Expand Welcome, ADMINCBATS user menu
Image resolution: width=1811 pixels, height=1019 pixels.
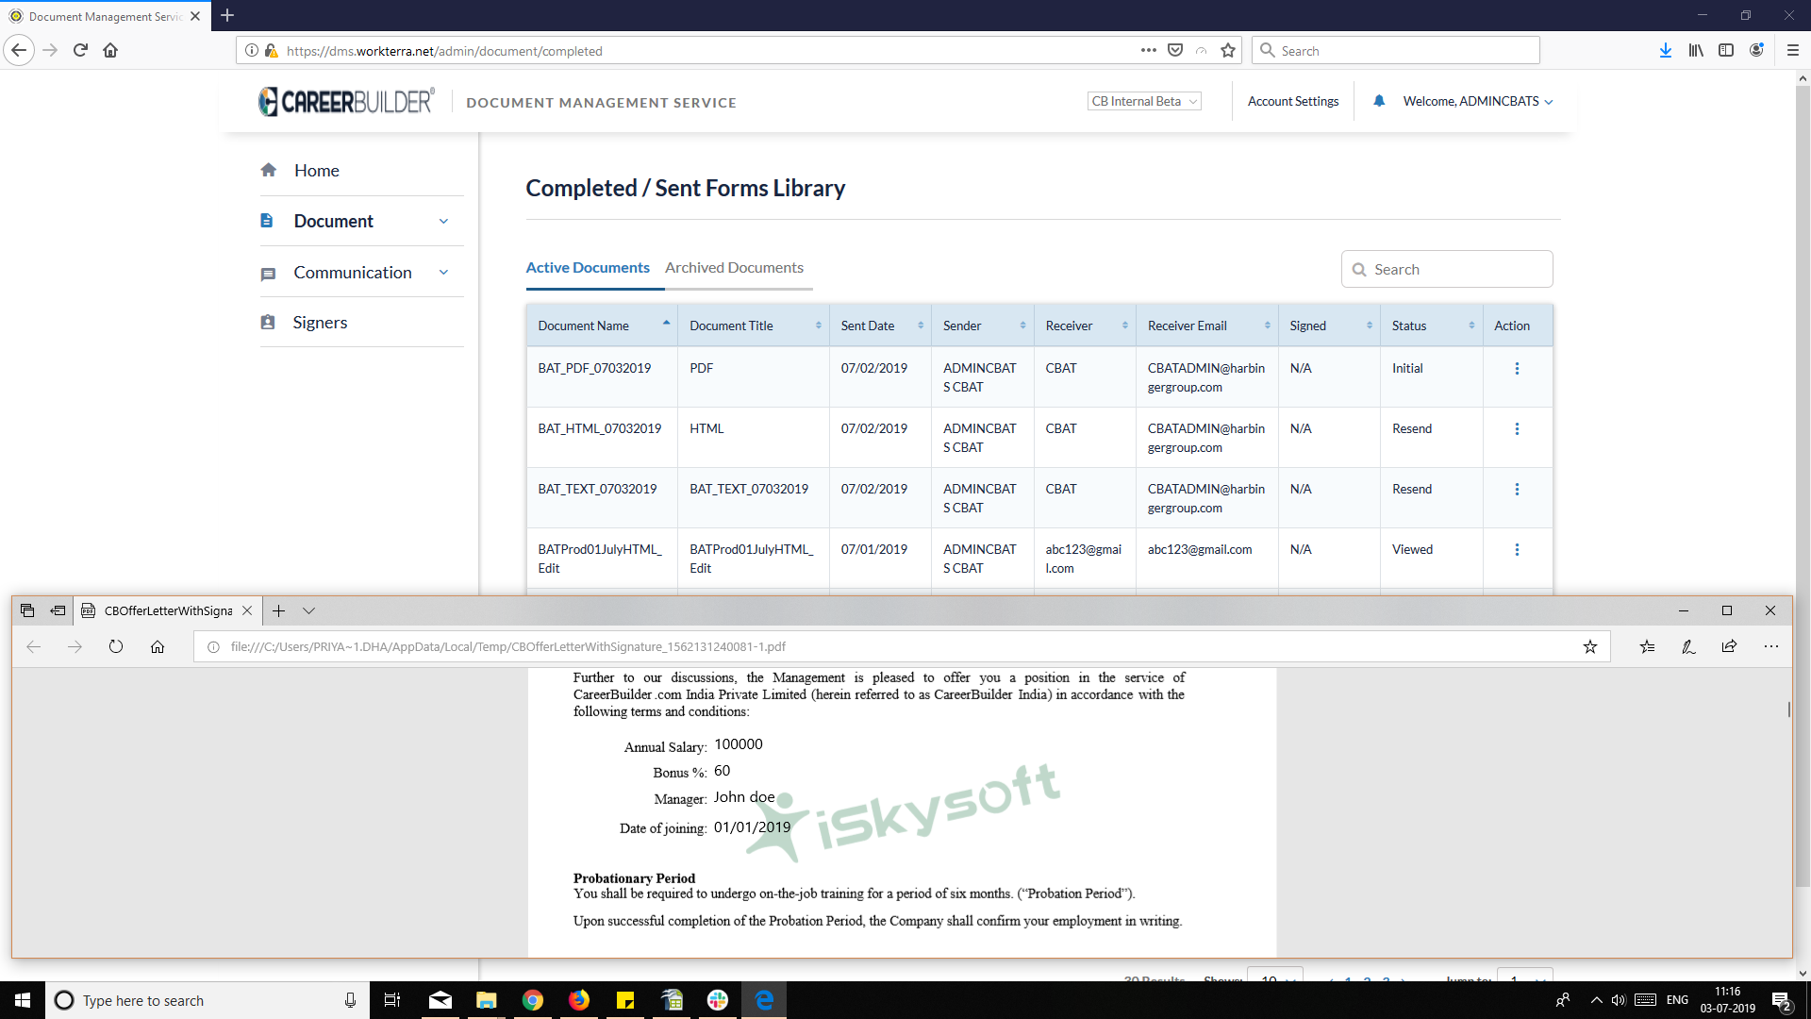(1478, 101)
